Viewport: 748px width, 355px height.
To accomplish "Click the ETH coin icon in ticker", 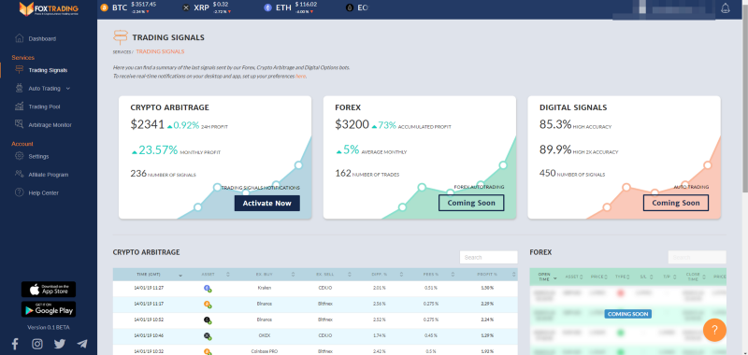I will [x=267, y=7].
